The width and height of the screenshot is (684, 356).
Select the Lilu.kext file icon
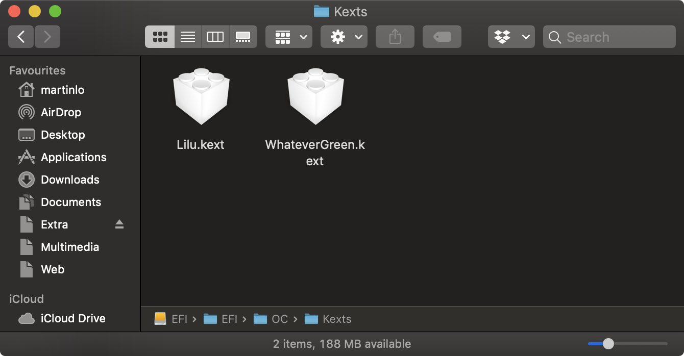tap(201, 96)
